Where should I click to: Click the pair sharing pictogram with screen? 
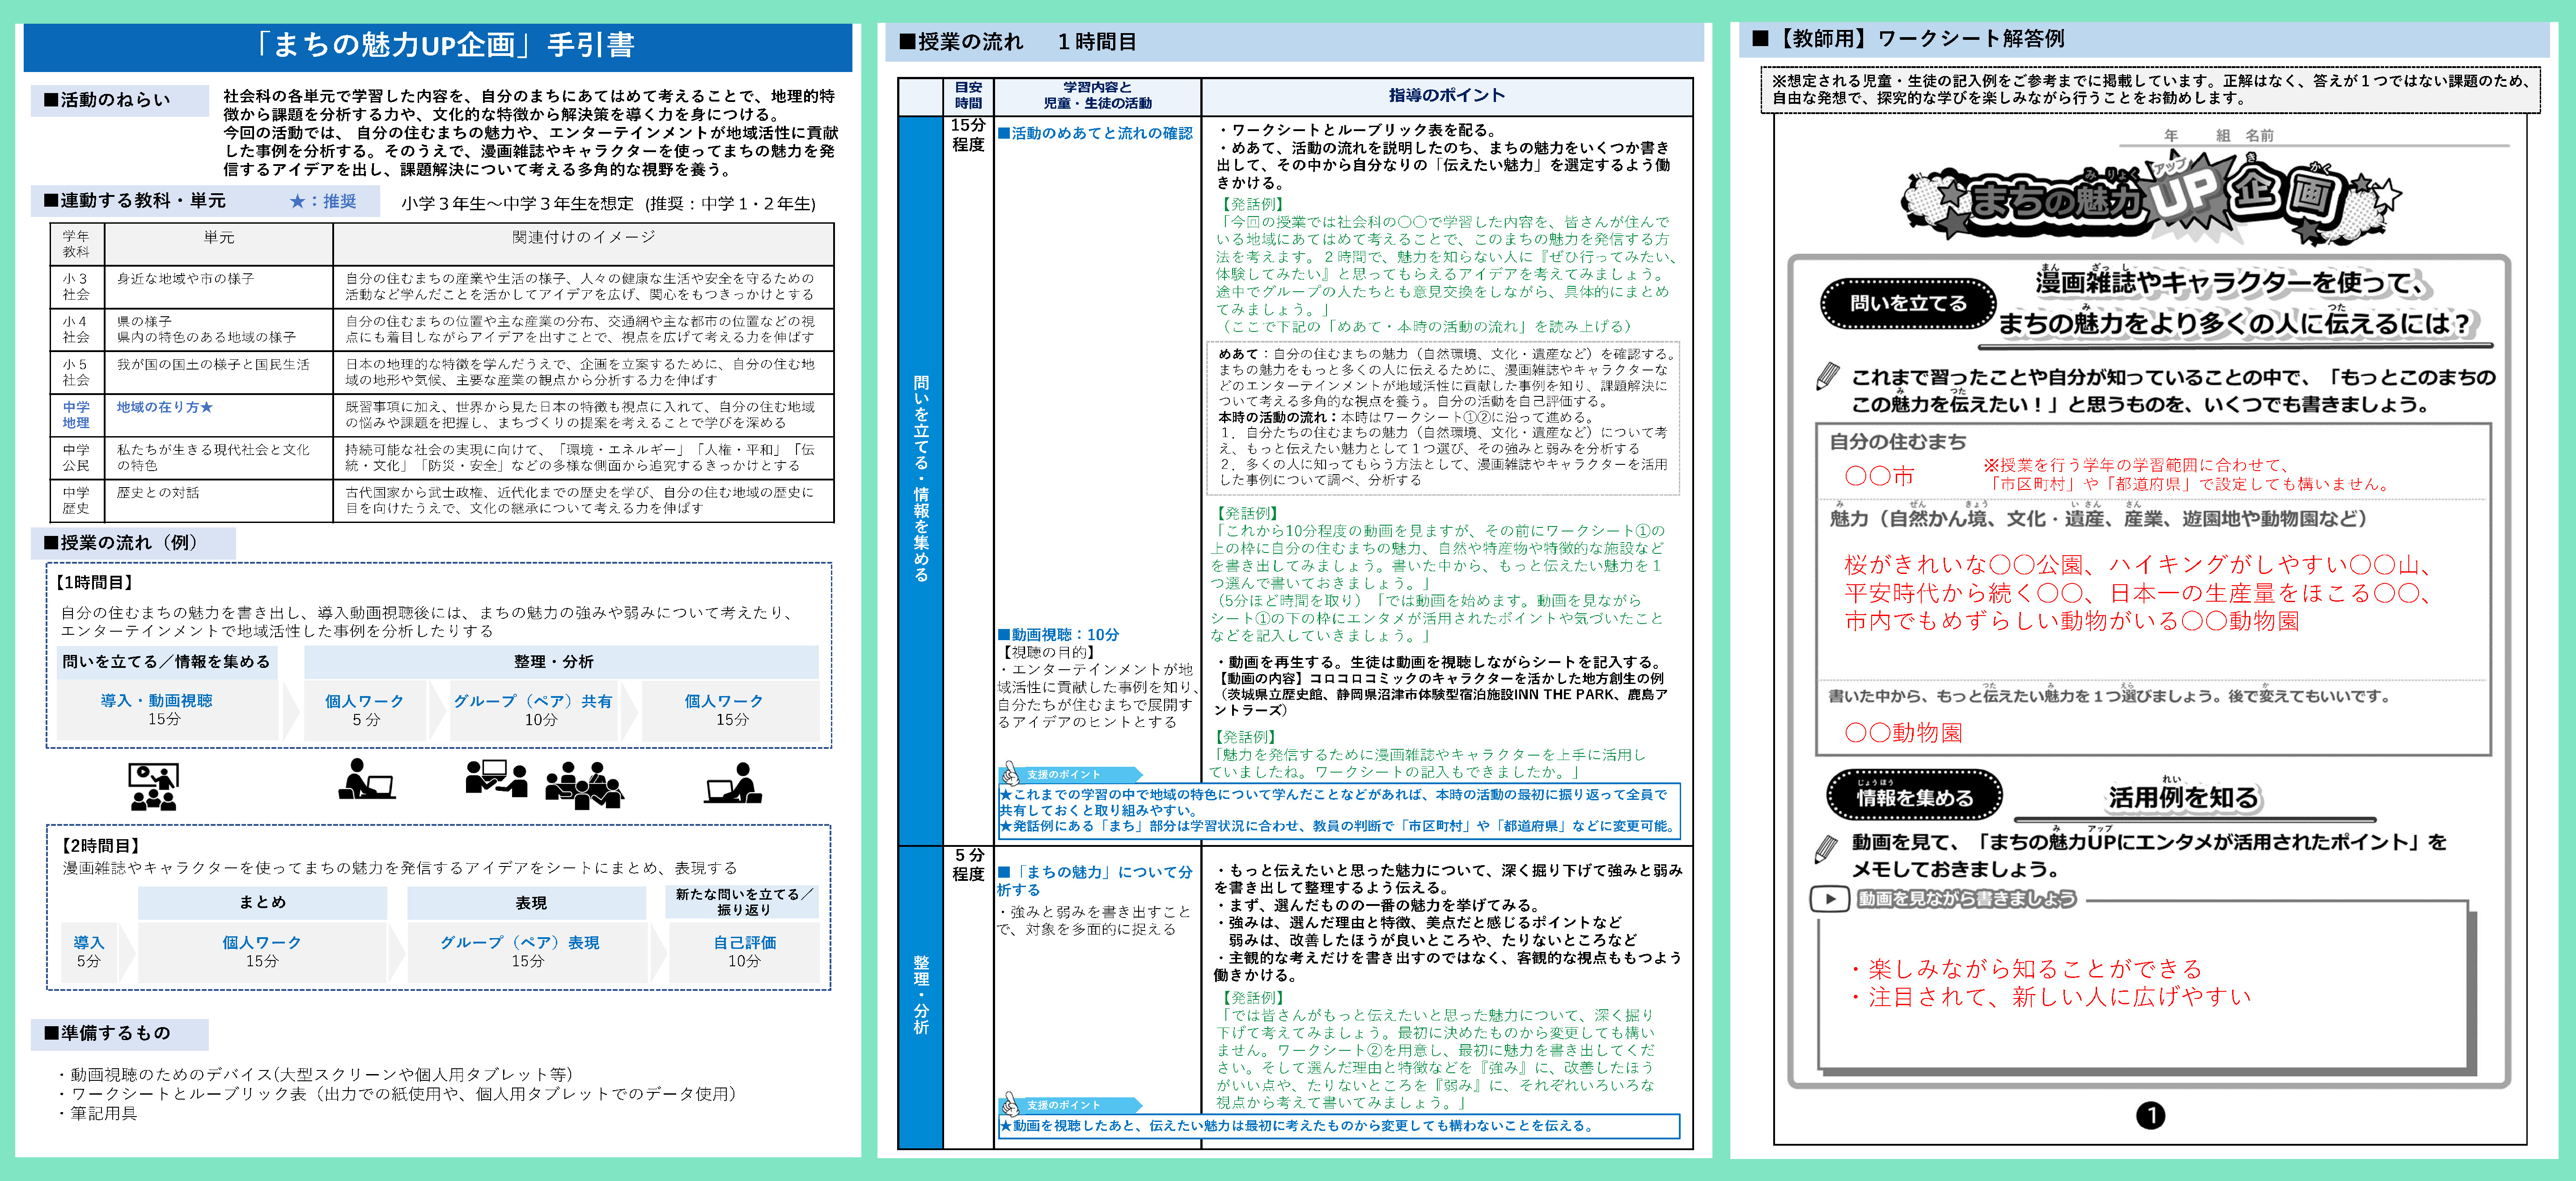point(496,778)
